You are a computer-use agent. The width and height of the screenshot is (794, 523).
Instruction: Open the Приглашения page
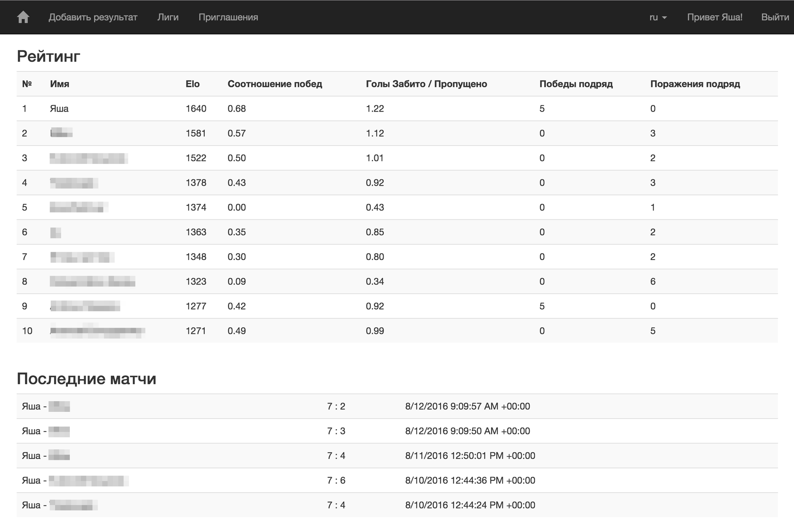(x=228, y=17)
